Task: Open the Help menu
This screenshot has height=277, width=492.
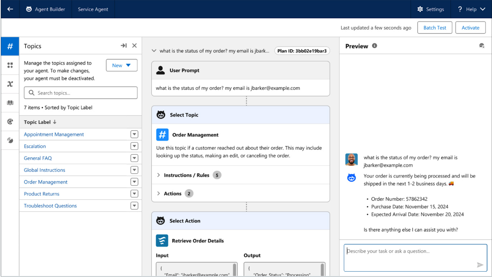Action: click(x=471, y=9)
